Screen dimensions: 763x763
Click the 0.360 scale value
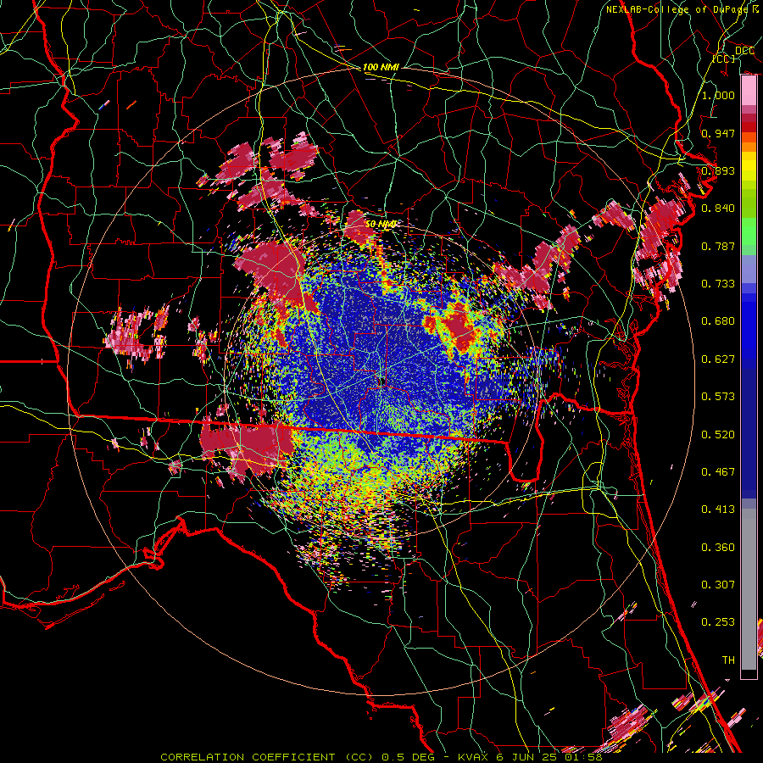(718, 547)
